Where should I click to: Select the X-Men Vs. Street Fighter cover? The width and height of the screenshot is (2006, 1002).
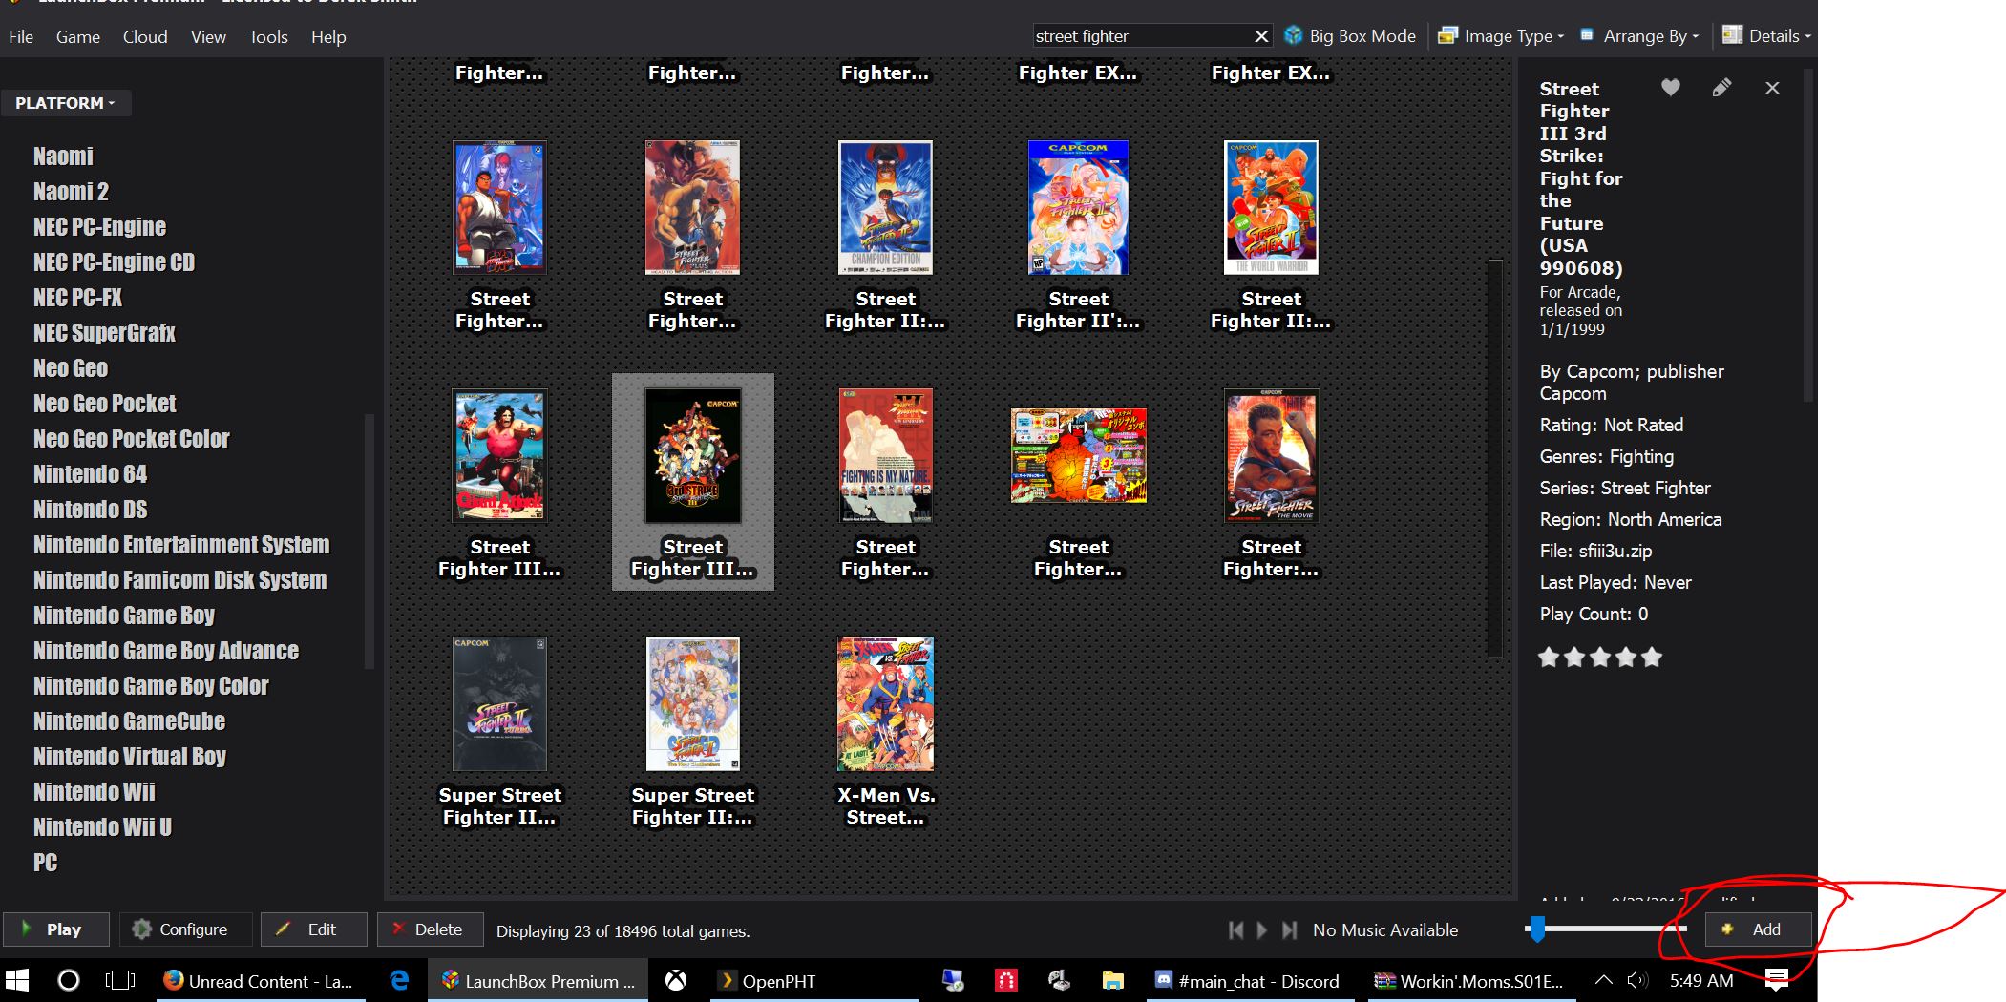tap(885, 704)
